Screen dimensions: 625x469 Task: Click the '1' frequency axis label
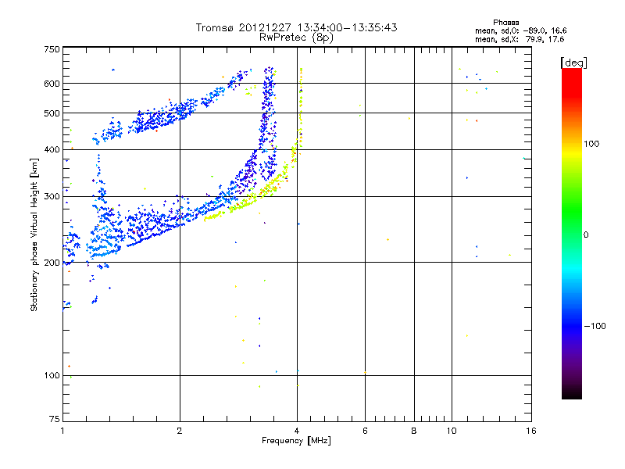[x=62, y=431]
